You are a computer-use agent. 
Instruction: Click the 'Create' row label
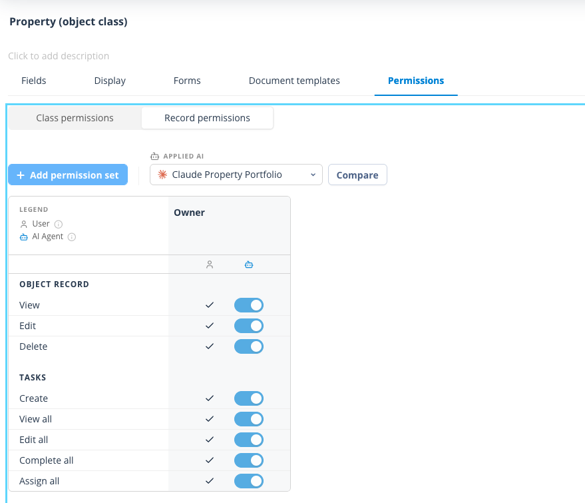[33, 398]
